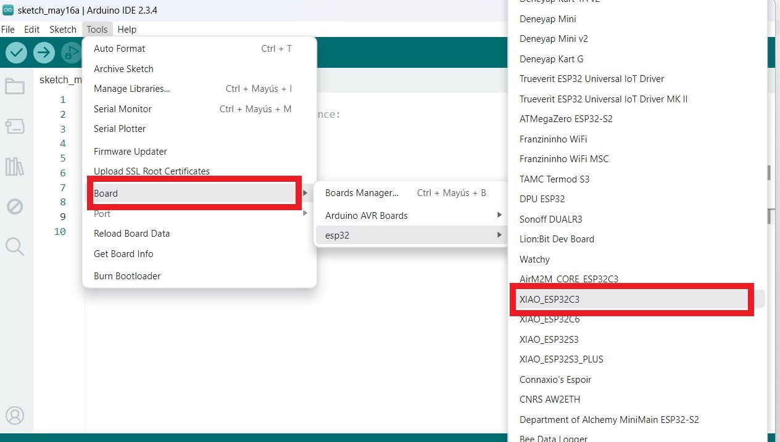The image size is (780, 442).
Task: Click the Start Debugging toolbar icon
Action: pos(72,52)
